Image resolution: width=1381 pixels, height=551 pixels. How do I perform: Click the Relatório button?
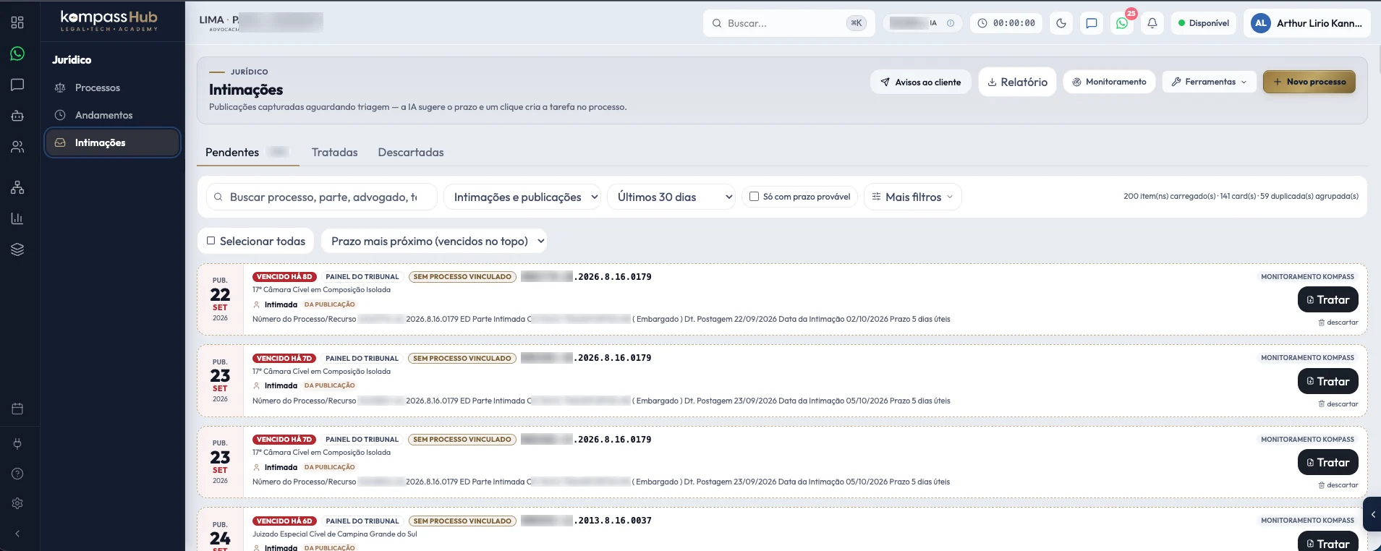[x=1018, y=82]
